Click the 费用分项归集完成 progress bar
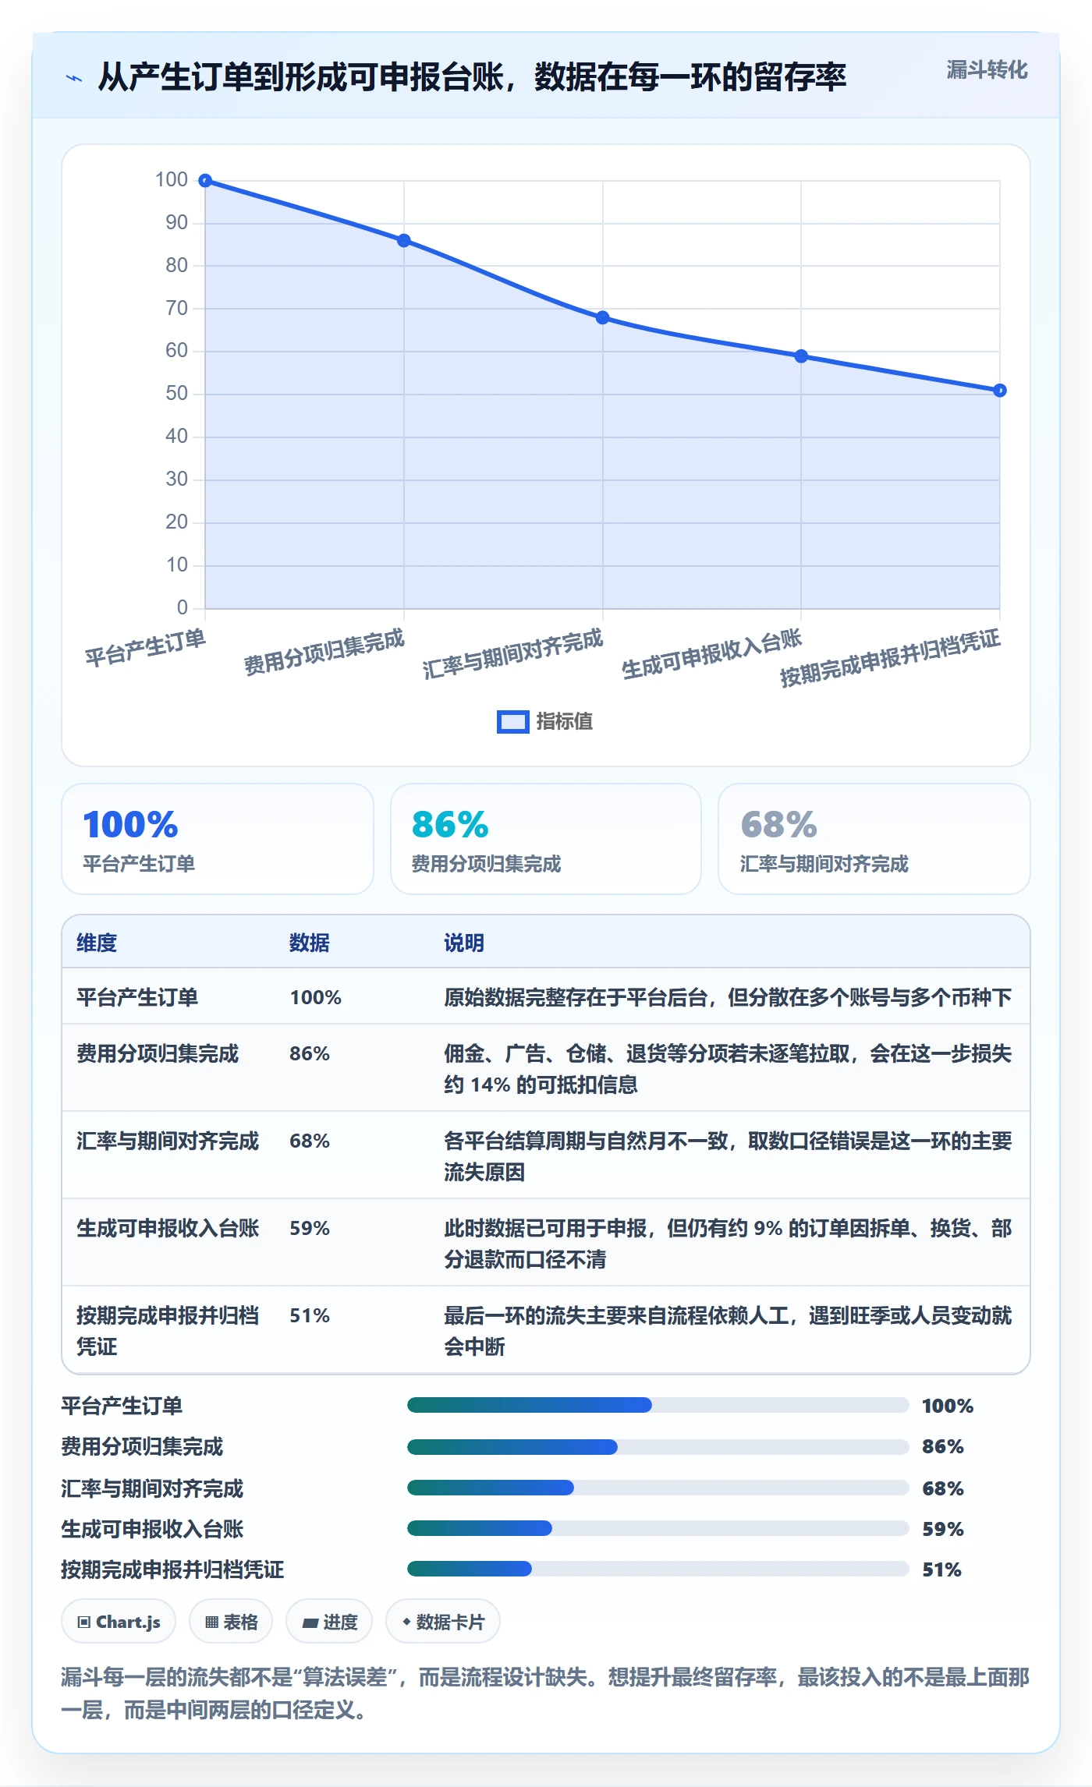The image size is (1092, 1787). [658, 1447]
